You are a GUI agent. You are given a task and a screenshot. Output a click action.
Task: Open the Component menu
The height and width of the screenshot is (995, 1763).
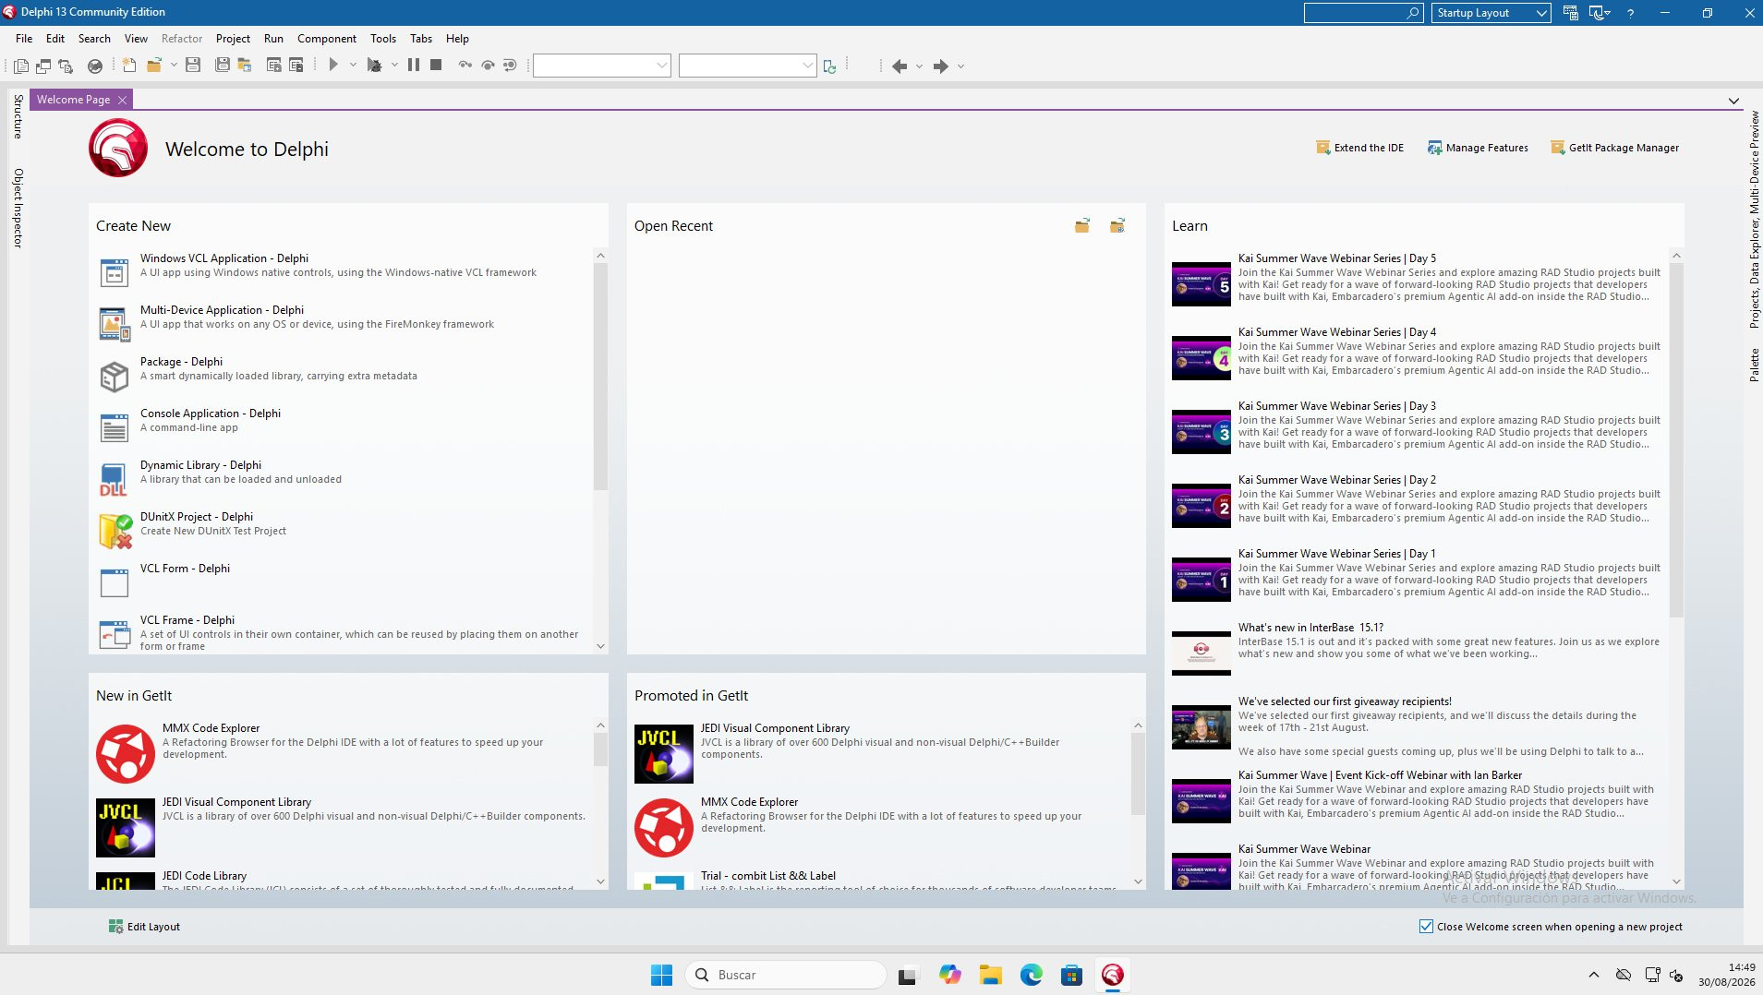327,39
